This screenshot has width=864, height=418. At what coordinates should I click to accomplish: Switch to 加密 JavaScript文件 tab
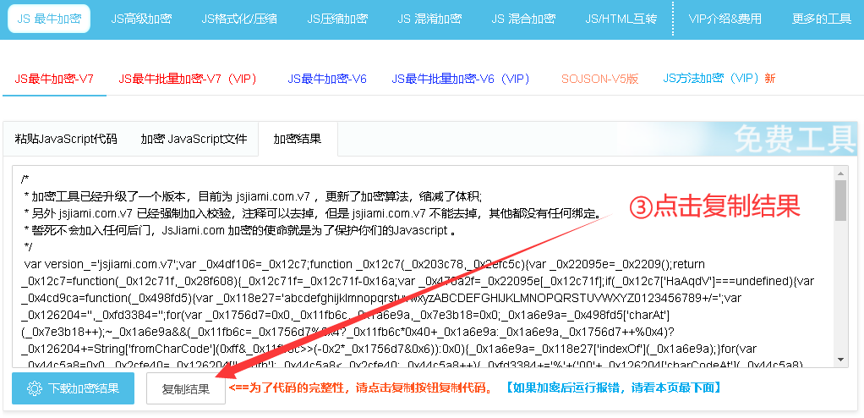coord(194,139)
